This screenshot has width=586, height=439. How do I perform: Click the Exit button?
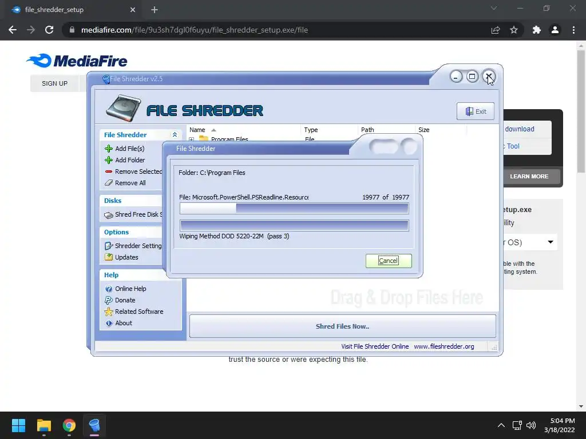(x=476, y=111)
